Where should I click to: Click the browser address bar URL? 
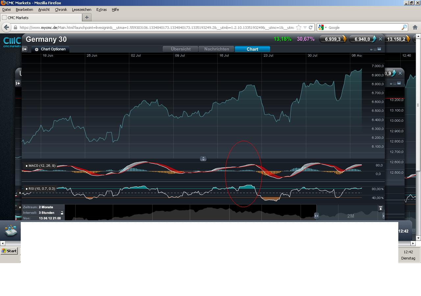click(156, 28)
